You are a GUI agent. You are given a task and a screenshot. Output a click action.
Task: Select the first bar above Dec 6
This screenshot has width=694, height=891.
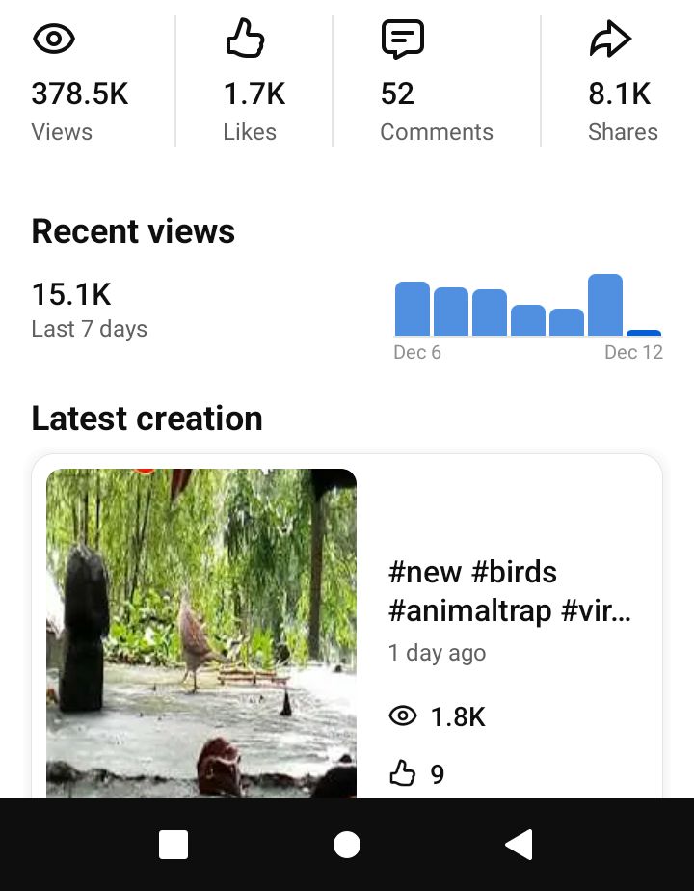coord(413,309)
